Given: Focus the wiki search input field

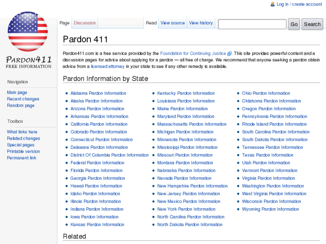Looking at the screenshot, I should point(252,24).
